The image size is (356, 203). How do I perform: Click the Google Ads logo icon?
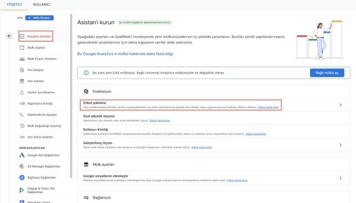coord(22,155)
